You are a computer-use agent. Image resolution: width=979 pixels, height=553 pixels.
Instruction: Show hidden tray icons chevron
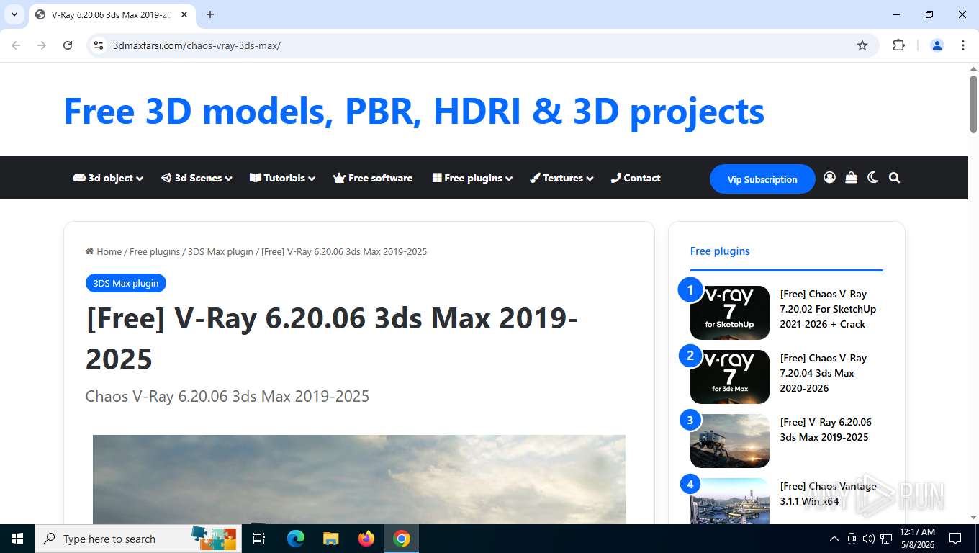point(834,539)
